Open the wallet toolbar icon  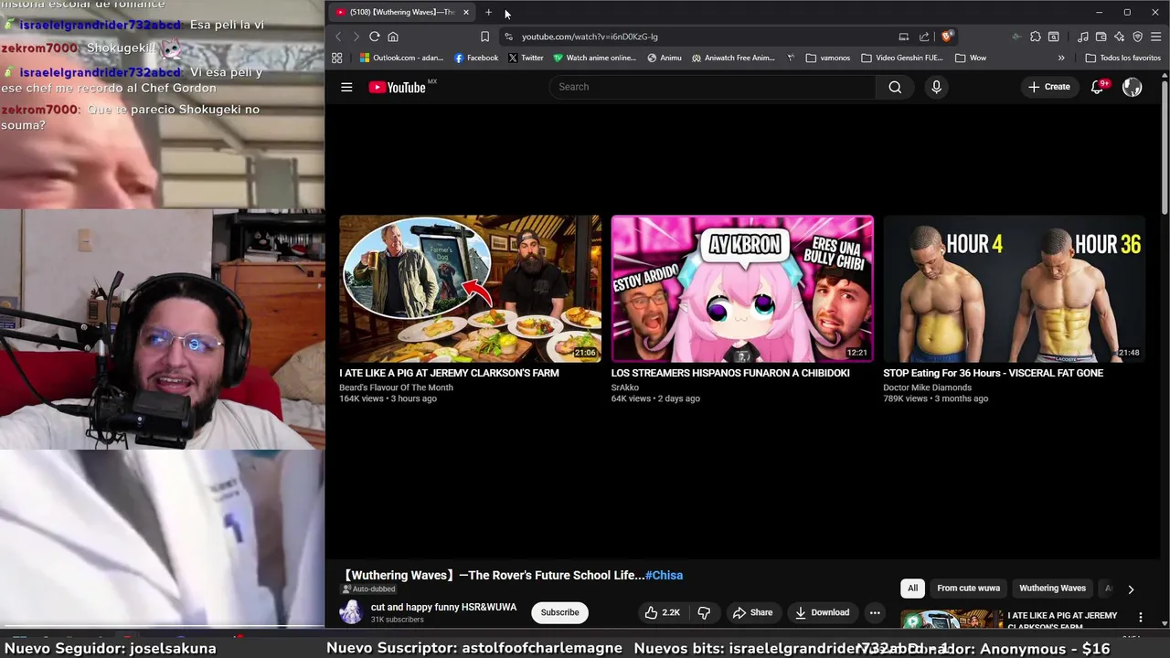[x=1101, y=37]
